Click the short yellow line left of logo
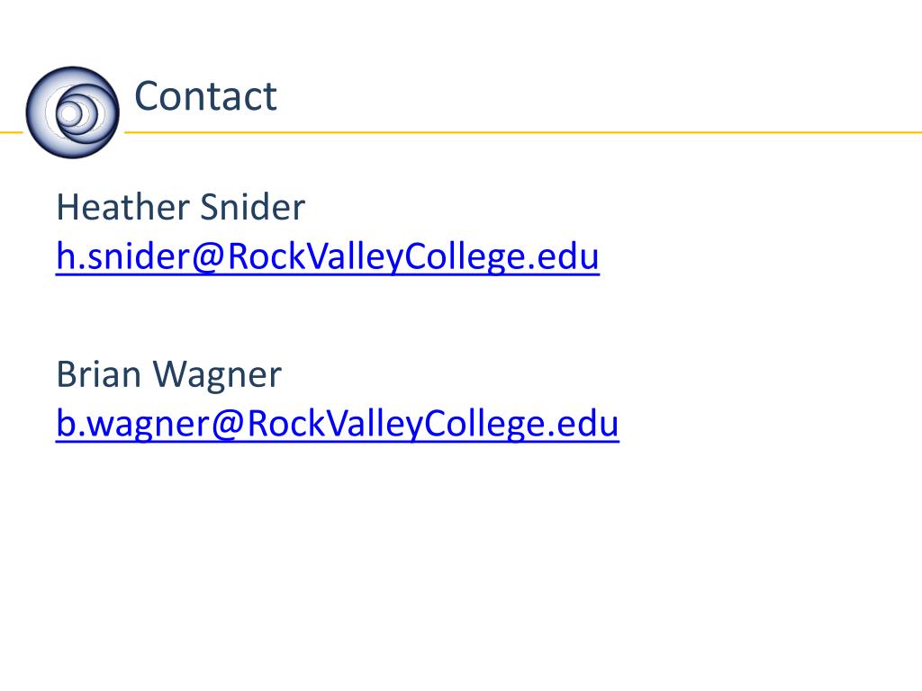The height and width of the screenshot is (691, 922). pyautogui.click(x=11, y=132)
